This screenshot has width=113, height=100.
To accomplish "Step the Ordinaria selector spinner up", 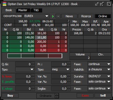I will coord(57,94).
